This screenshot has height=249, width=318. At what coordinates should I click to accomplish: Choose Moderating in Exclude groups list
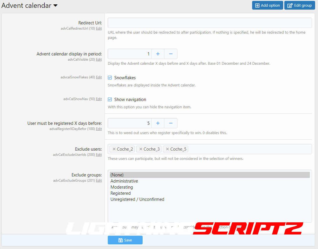[x=122, y=187]
